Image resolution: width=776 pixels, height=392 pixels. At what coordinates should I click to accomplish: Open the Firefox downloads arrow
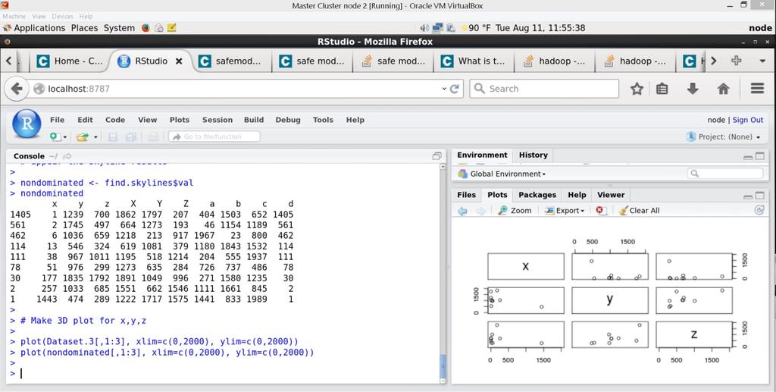click(x=693, y=89)
